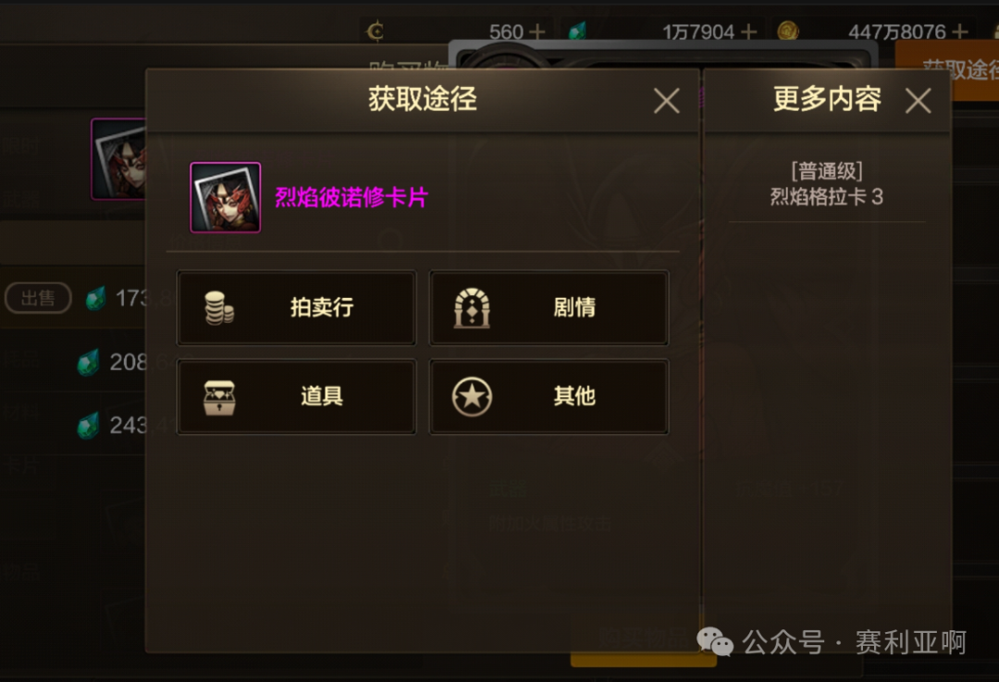Click the treasure chest icon for 道具
Screen dimensions: 999x682
coord(219,397)
